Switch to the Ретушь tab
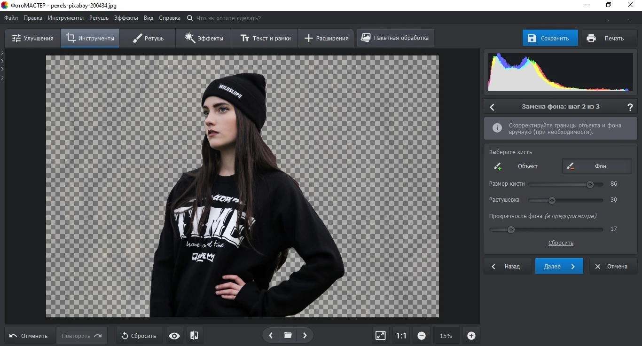642x346 pixels. tap(148, 38)
